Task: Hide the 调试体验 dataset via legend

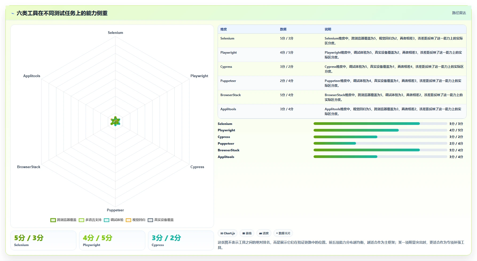Action: [x=114, y=220]
